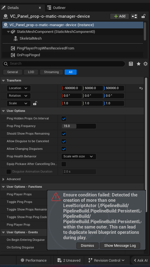Click Rotation X value field
Viewport: 150px width, 267px height.
(x=72, y=96)
